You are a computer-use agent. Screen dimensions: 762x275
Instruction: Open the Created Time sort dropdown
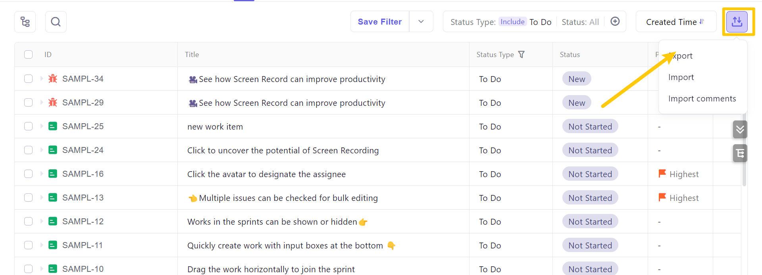point(675,22)
